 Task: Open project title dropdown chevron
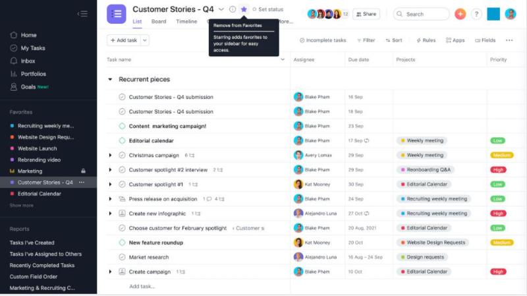221,9
